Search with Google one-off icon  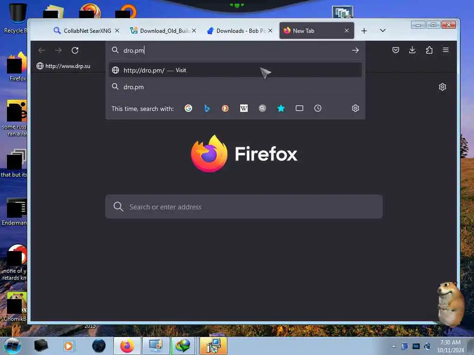click(188, 108)
